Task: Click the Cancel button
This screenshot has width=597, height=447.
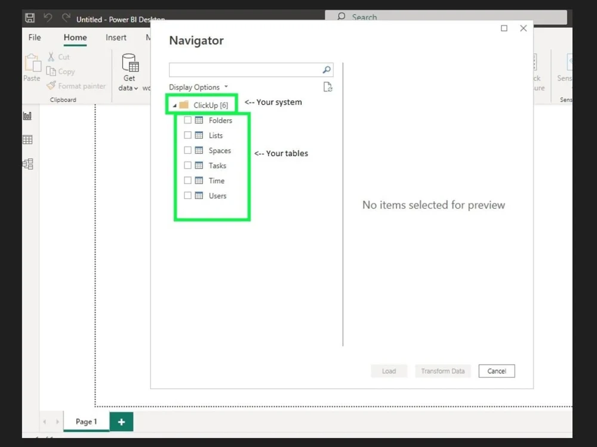Action: [x=497, y=371]
